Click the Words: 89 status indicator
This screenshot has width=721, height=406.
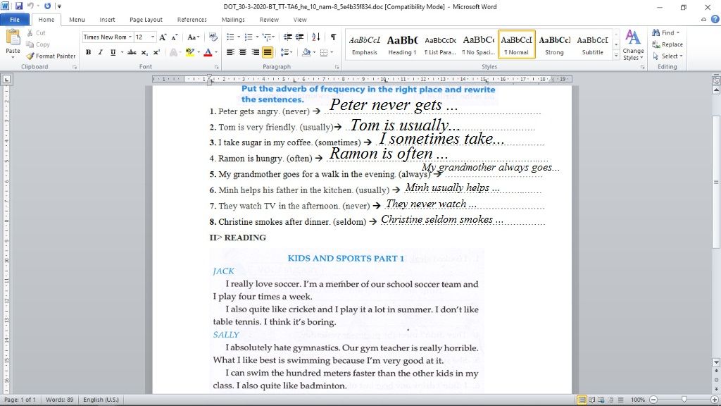point(59,400)
